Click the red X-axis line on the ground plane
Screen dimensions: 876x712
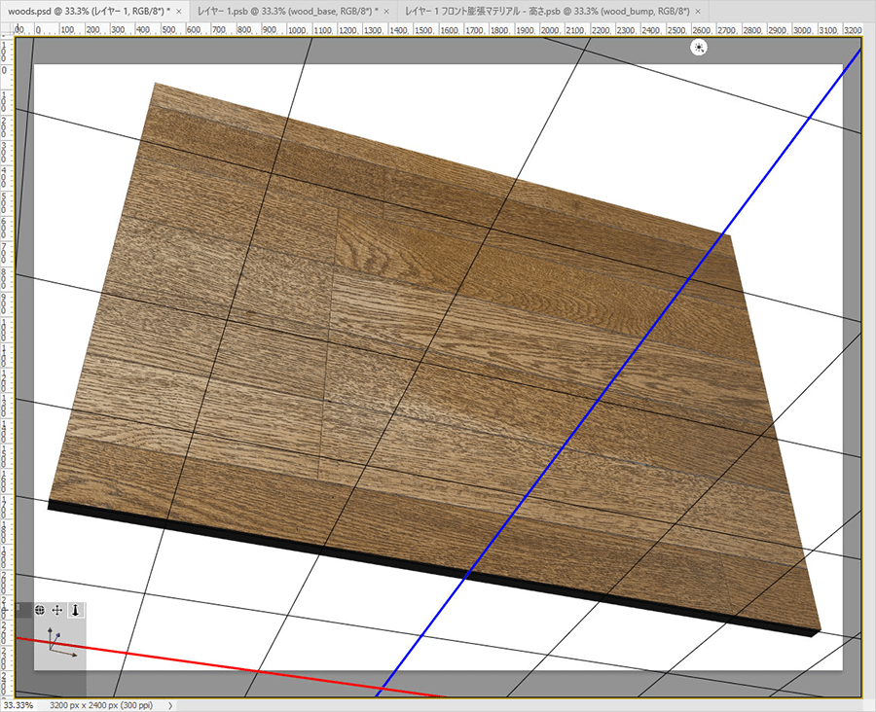[229, 666]
